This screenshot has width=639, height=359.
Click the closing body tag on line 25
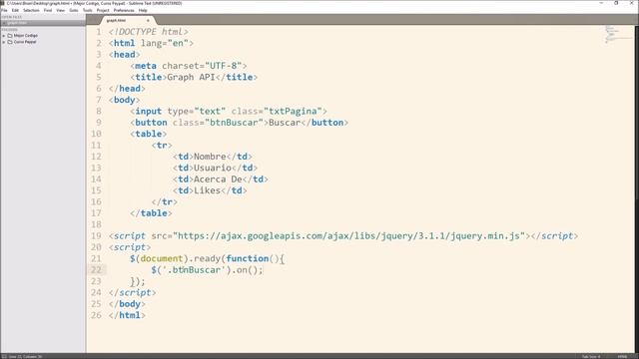pyautogui.click(x=127, y=304)
